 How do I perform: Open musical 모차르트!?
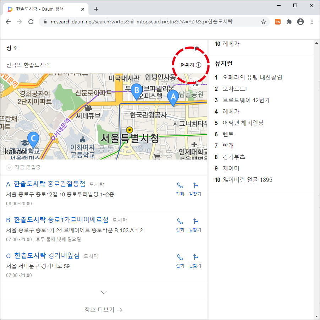pyautogui.click(x=235, y=89)
